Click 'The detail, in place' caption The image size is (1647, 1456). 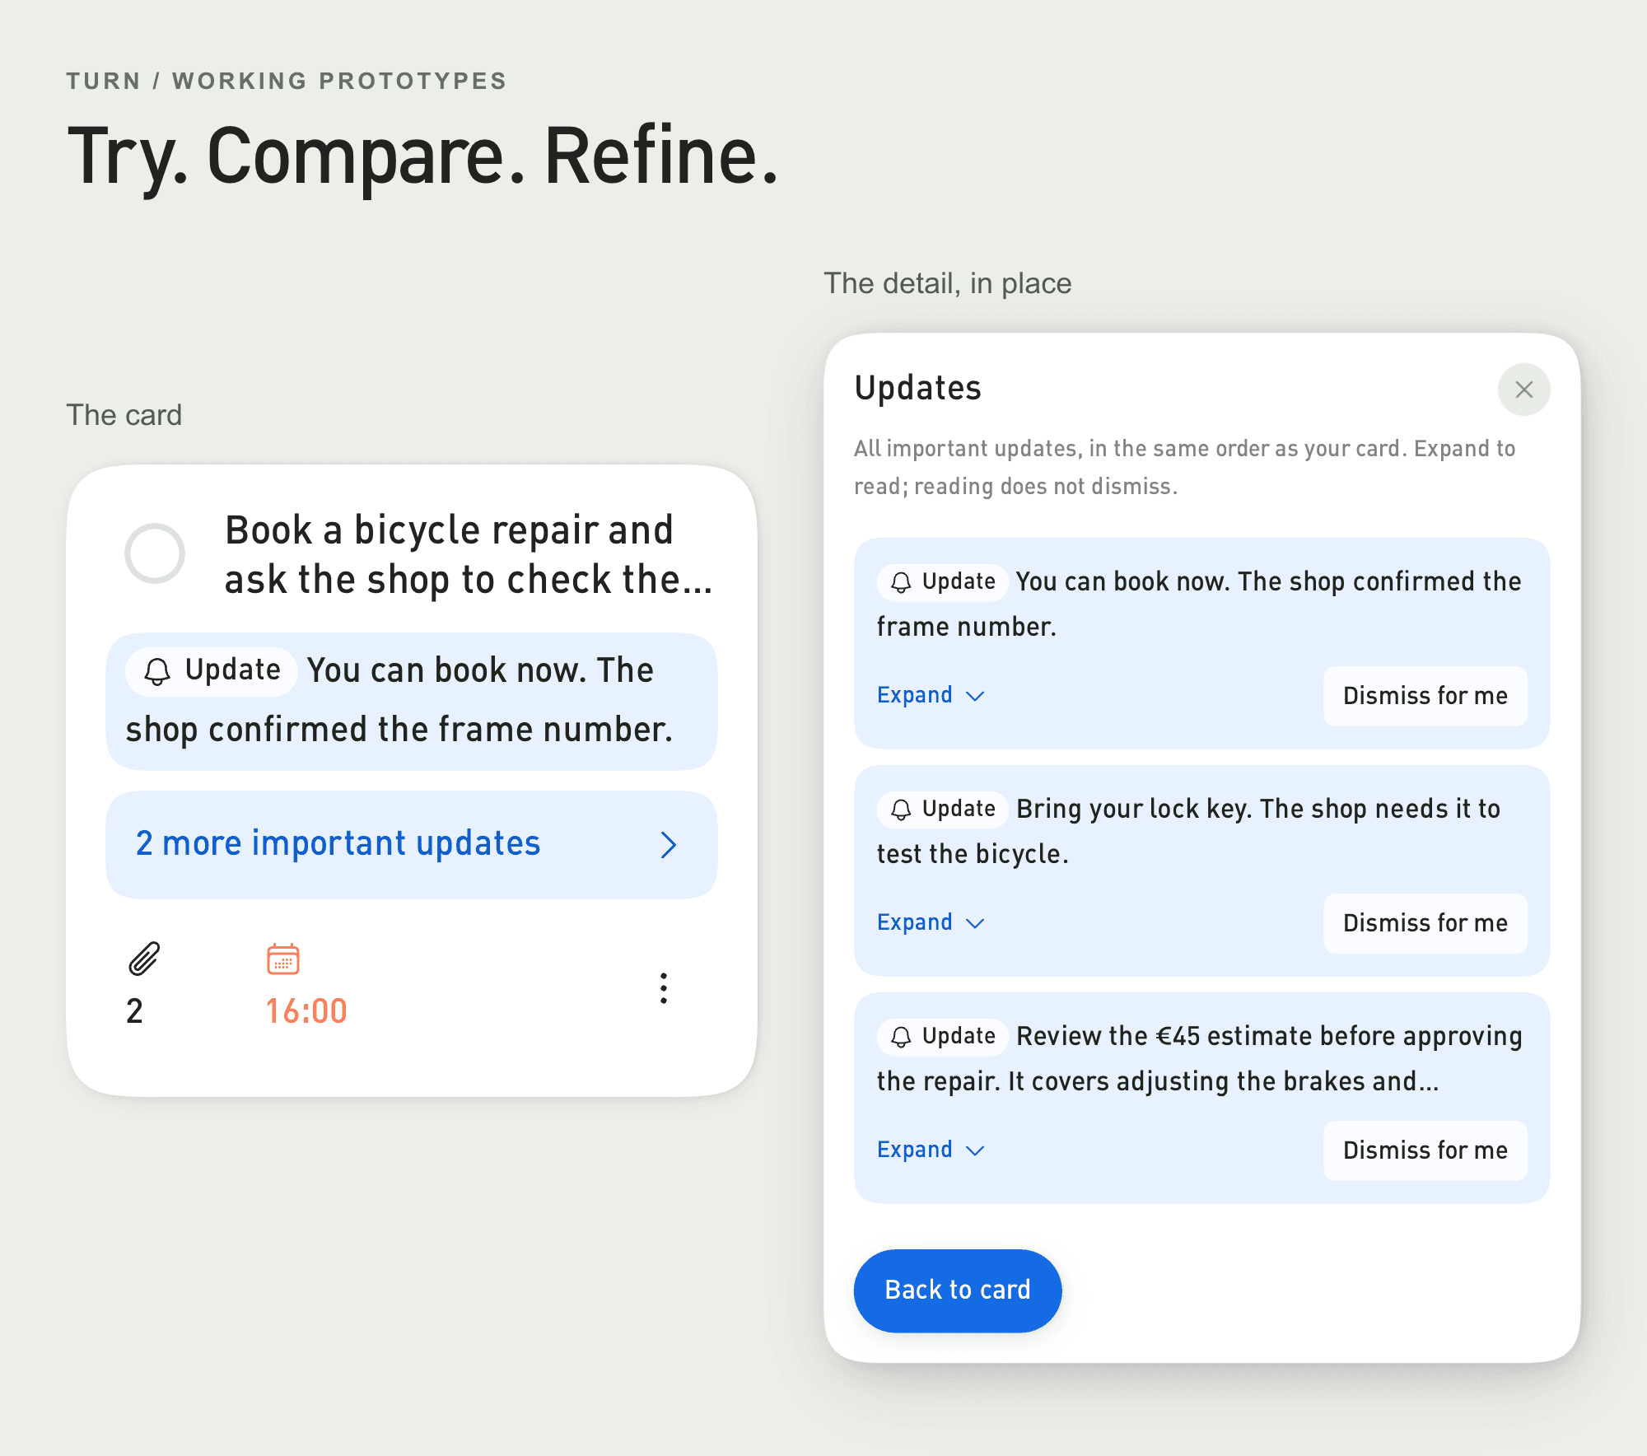coord(948,283)
